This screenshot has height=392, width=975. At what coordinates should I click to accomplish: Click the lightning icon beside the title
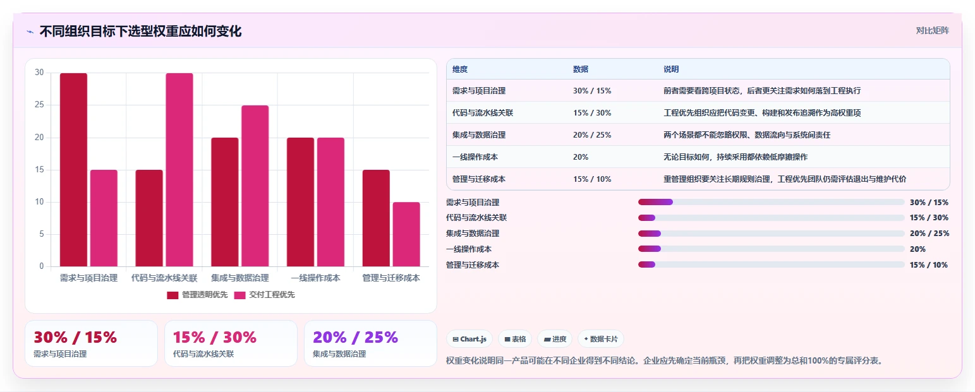tap(30, 32)
